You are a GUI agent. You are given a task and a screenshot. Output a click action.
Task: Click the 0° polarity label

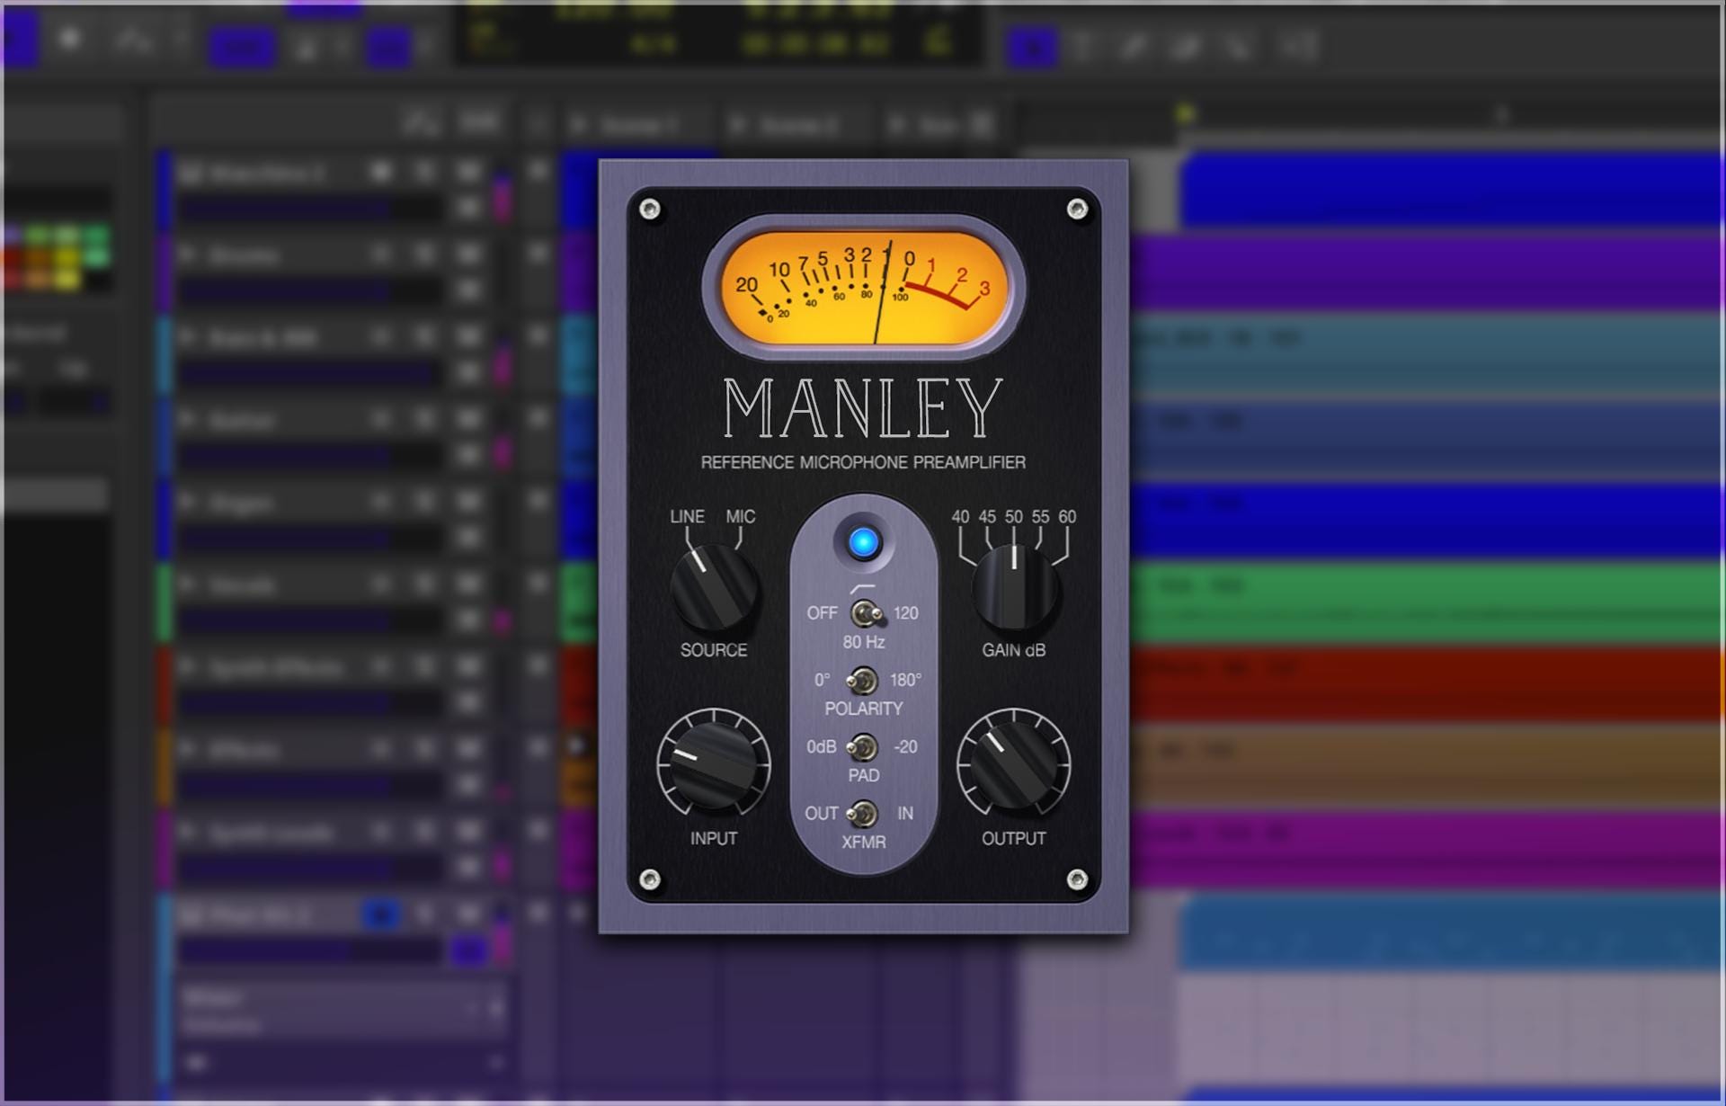[x=822, y=681]
